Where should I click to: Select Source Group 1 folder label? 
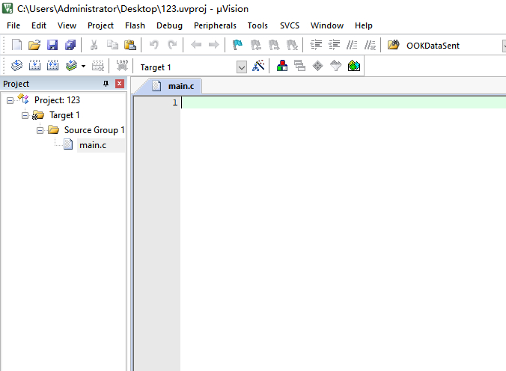94,130
